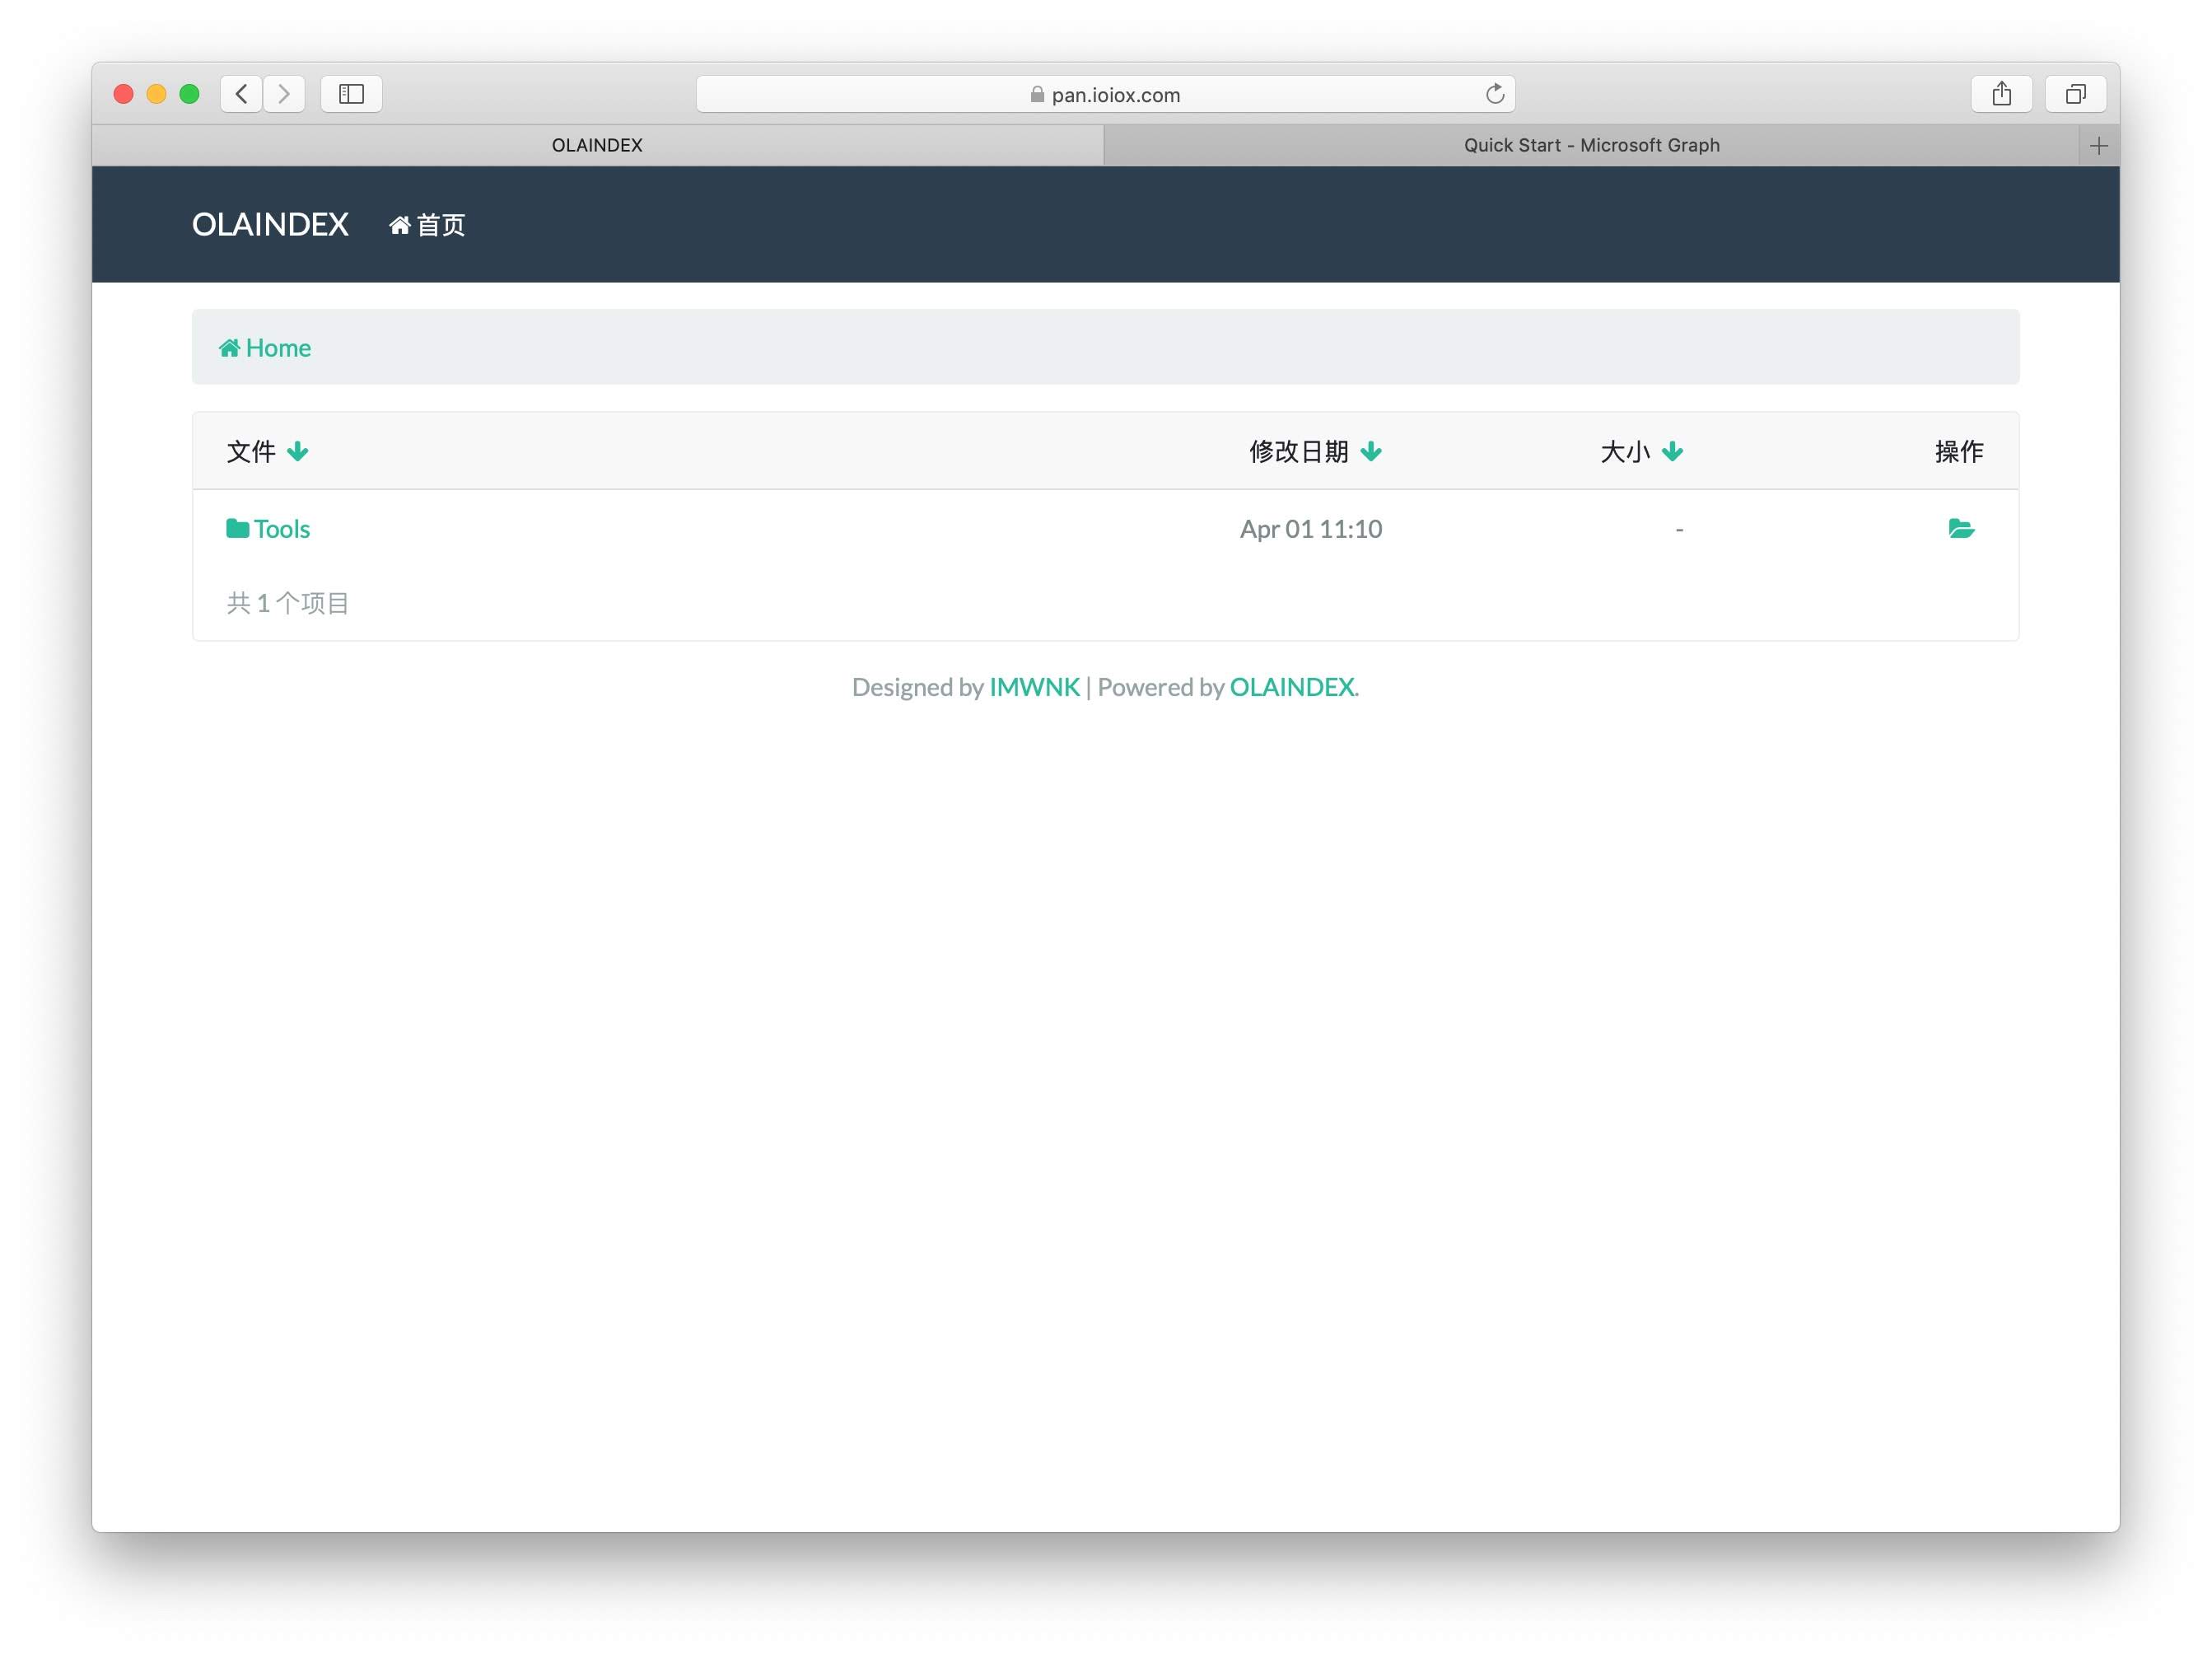The height and width of the screenshot is (1654, 2212).
Task: Click the IMWNK footer link
Action: click(1034, 687)
